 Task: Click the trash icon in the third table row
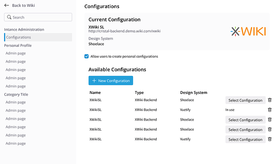click(x=270, y=120)
